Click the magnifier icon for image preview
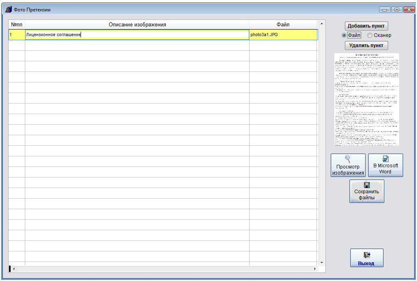Image resolution: width=417 pixels, height=281 pixels. tap(348, 159)
